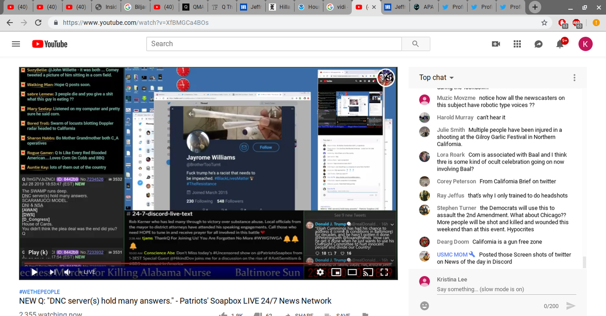Open the notifications bell

tap(561, 44)
